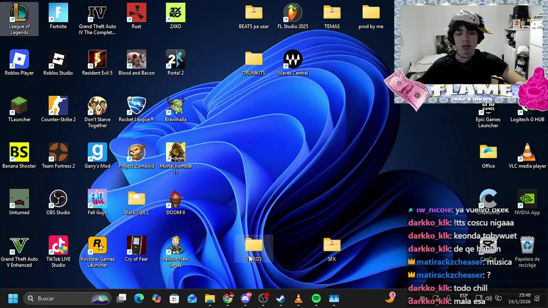The width and height of the screenshot is (548, 308).
Task: Switch to Discord in the taskbar
Action: tap(245, 298)
